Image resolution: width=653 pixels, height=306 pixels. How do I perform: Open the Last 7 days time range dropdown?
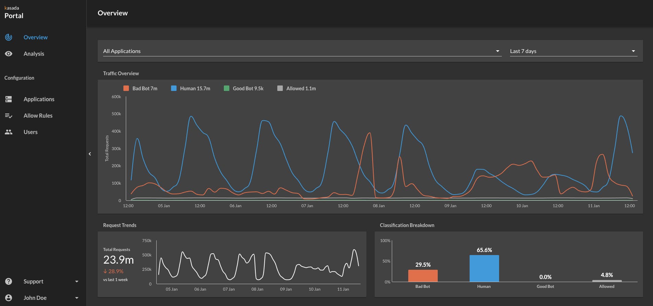574,51
